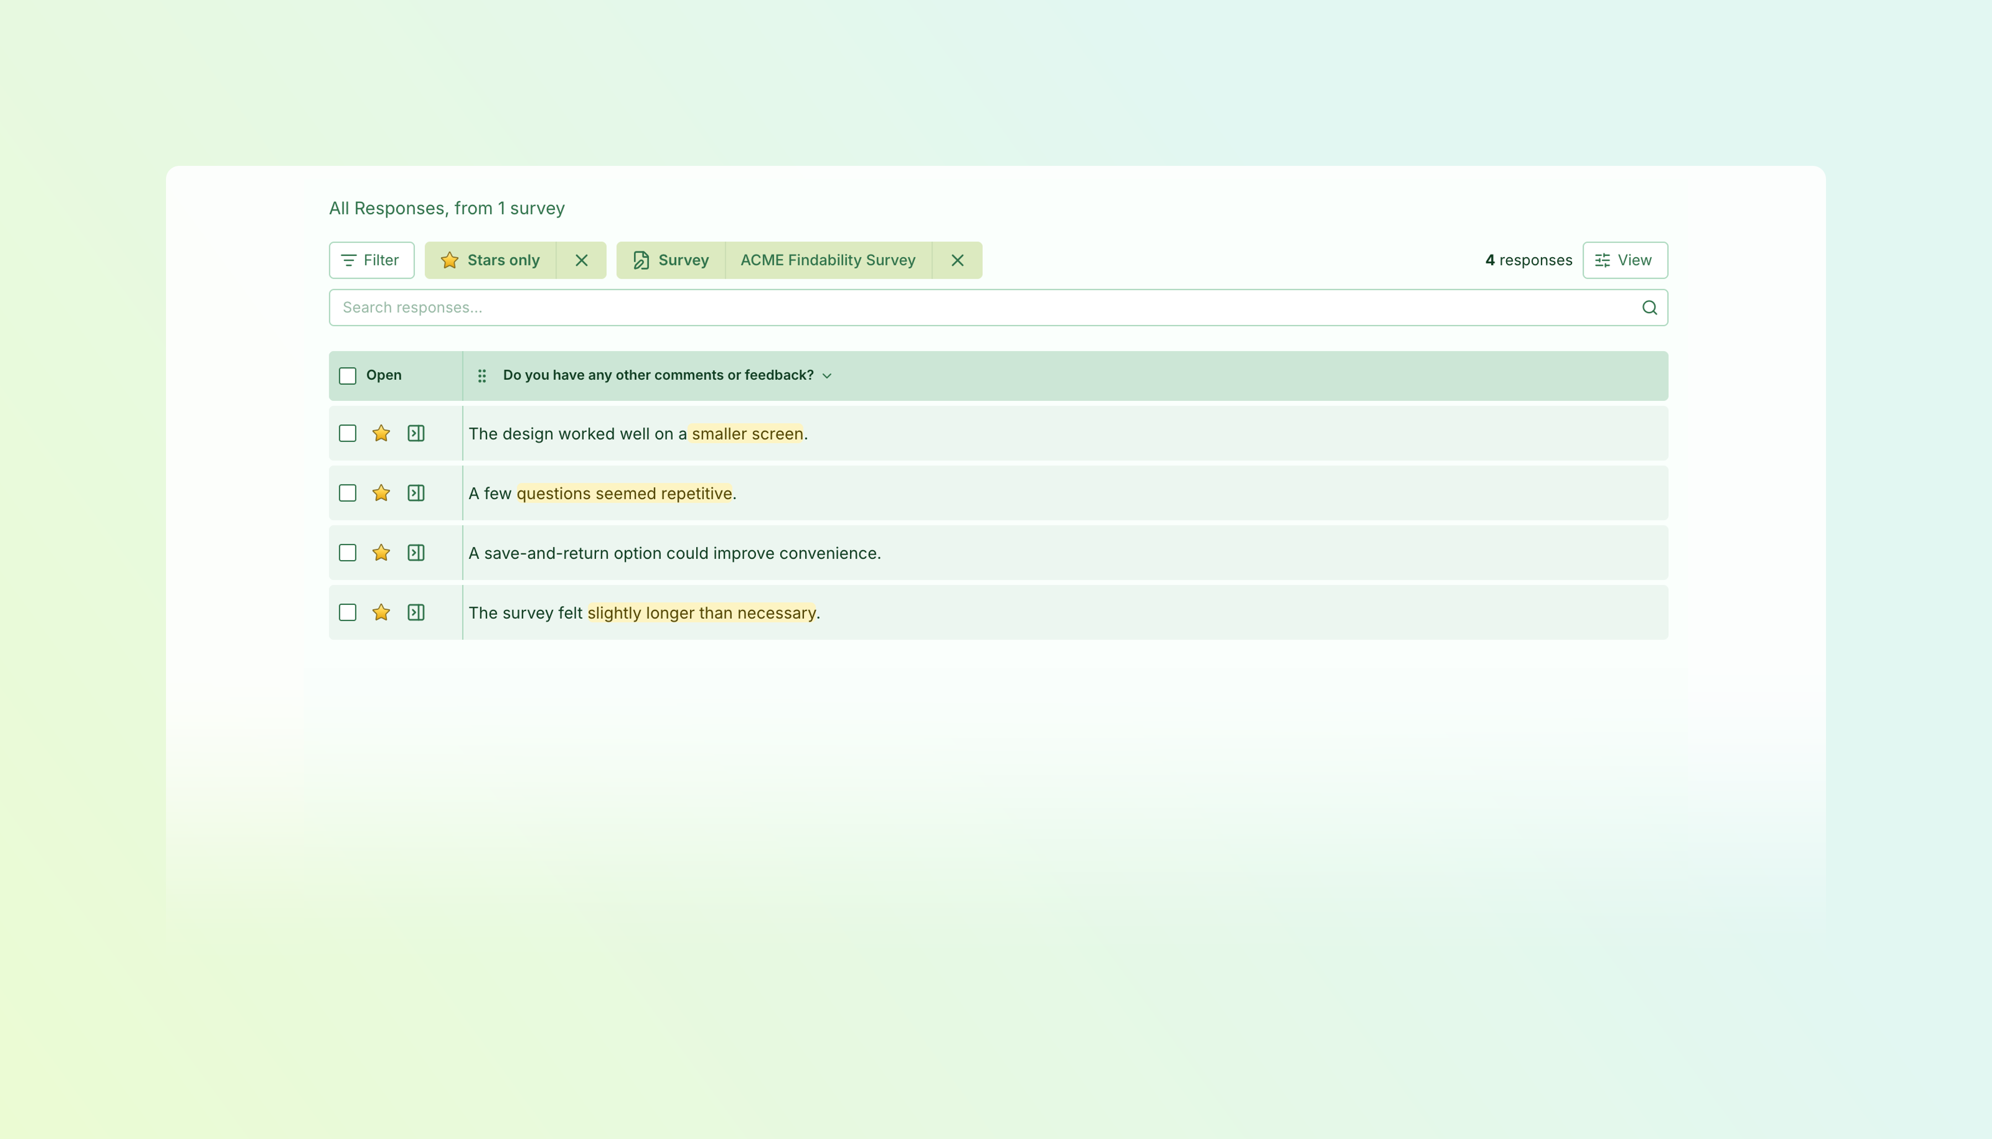This screenshot has width=1992, height=1139.
Task: Open the Filter menu
Action: 372,260
